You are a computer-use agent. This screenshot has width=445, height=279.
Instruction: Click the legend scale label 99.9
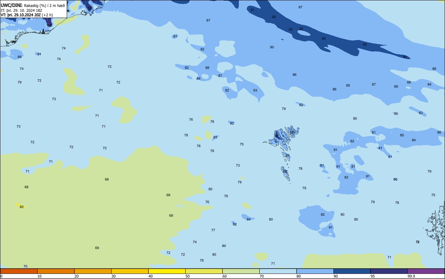click(411, 276)
